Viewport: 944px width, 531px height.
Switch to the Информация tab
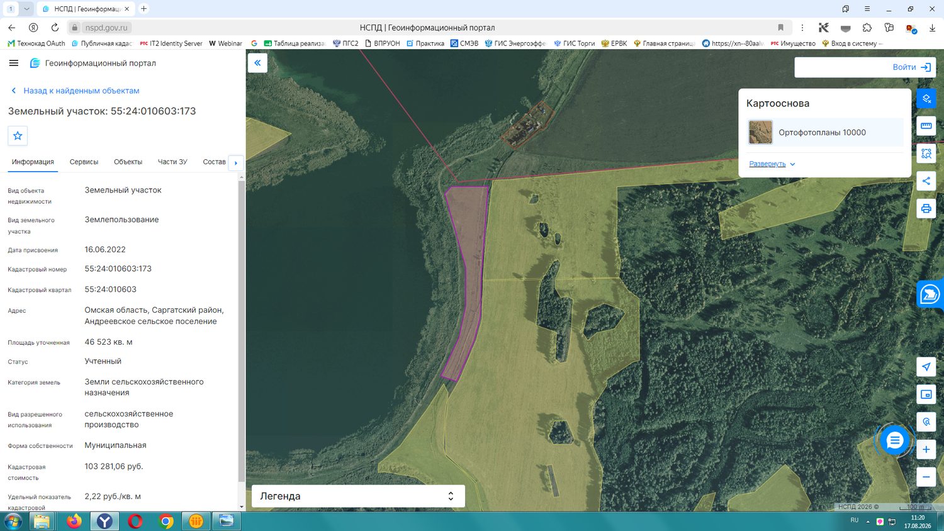pyautogui.click(x=33, y=162)
